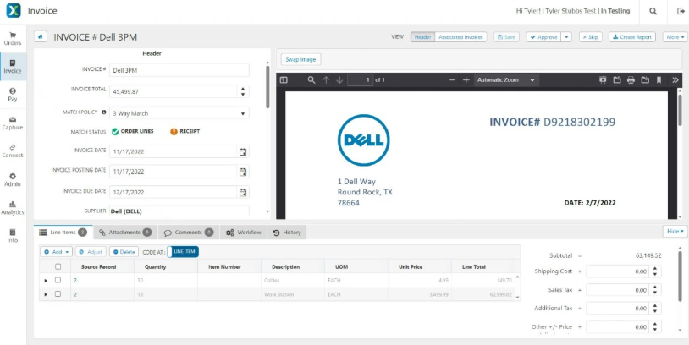The height and width of the screenshot is (345, 689).
Task: Click the Invoice # input field
Action: tap(179, 70)
